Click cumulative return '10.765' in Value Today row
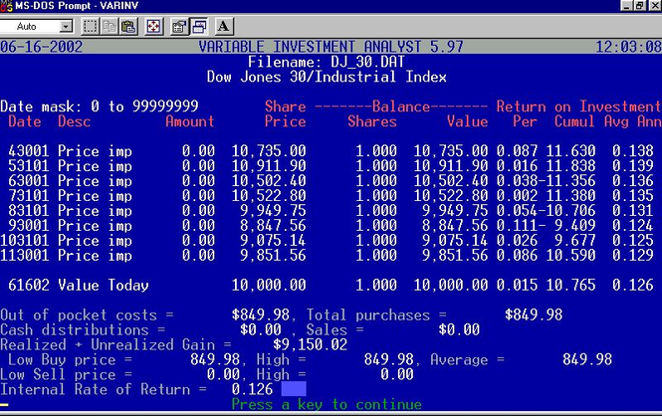 570,286
